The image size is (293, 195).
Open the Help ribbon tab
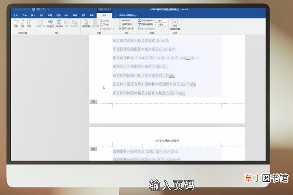pyautogui.click(x=92, y=15)
